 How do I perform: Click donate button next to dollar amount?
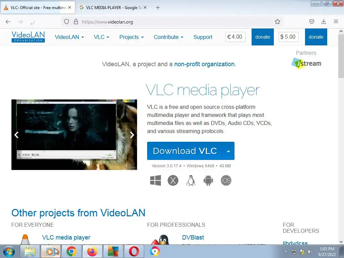[x=316, y=37]
